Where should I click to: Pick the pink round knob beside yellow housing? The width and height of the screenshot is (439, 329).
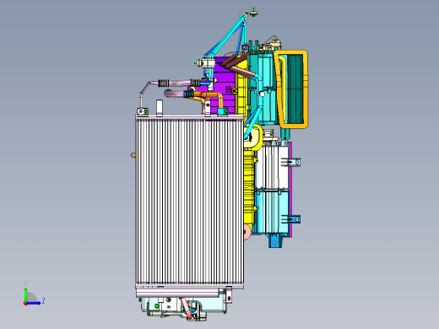coord(247,232)
